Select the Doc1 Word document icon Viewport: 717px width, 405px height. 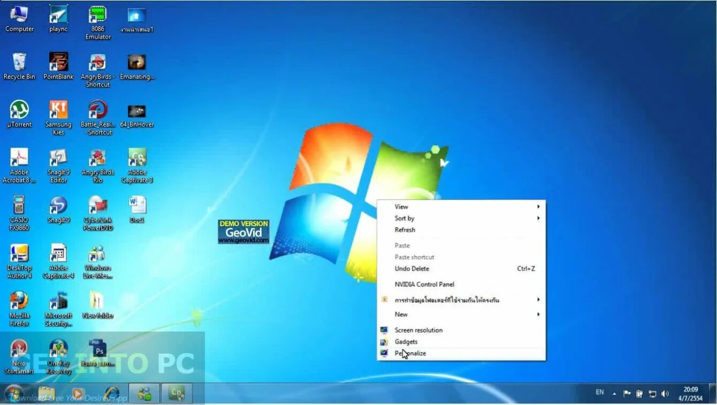click(137, 209)
